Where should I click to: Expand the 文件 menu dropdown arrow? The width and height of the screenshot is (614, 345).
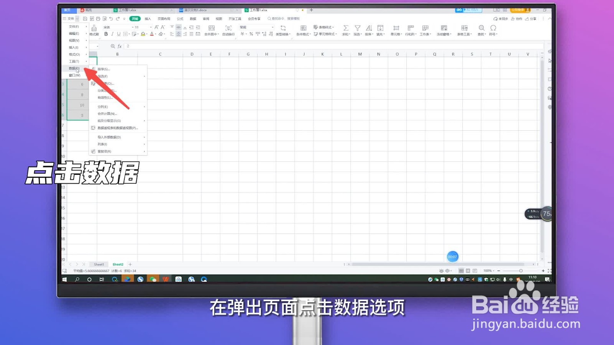coord(77,18)
